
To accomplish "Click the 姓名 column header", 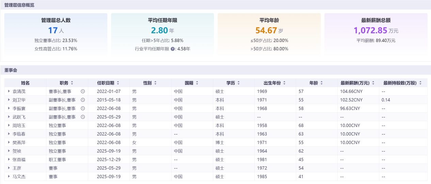I will pos(25,83).
